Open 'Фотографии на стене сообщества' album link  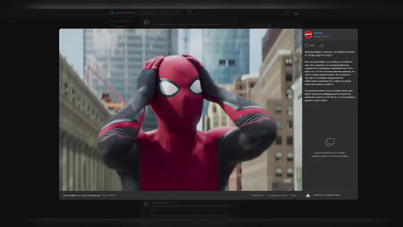[x=82, y=195]
